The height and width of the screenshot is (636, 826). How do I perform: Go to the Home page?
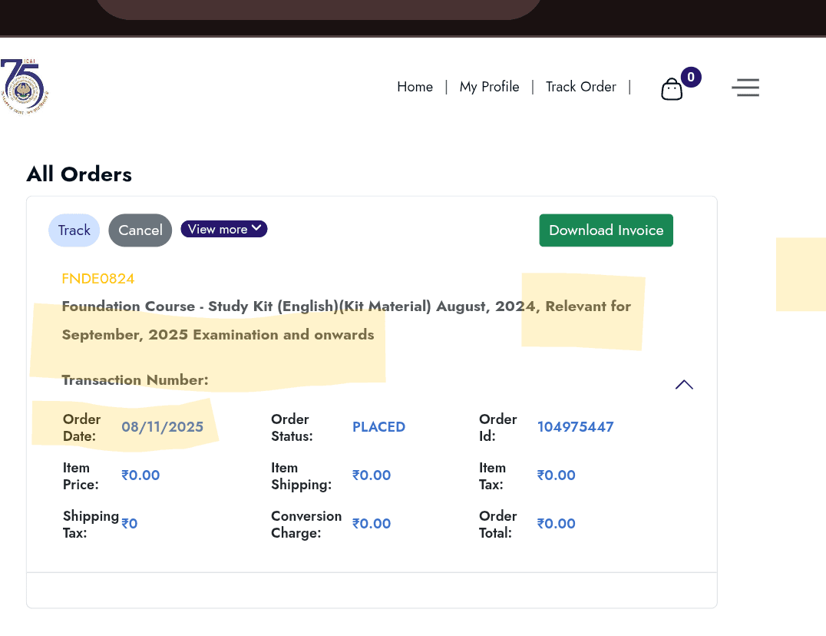(x=415, y=87)
